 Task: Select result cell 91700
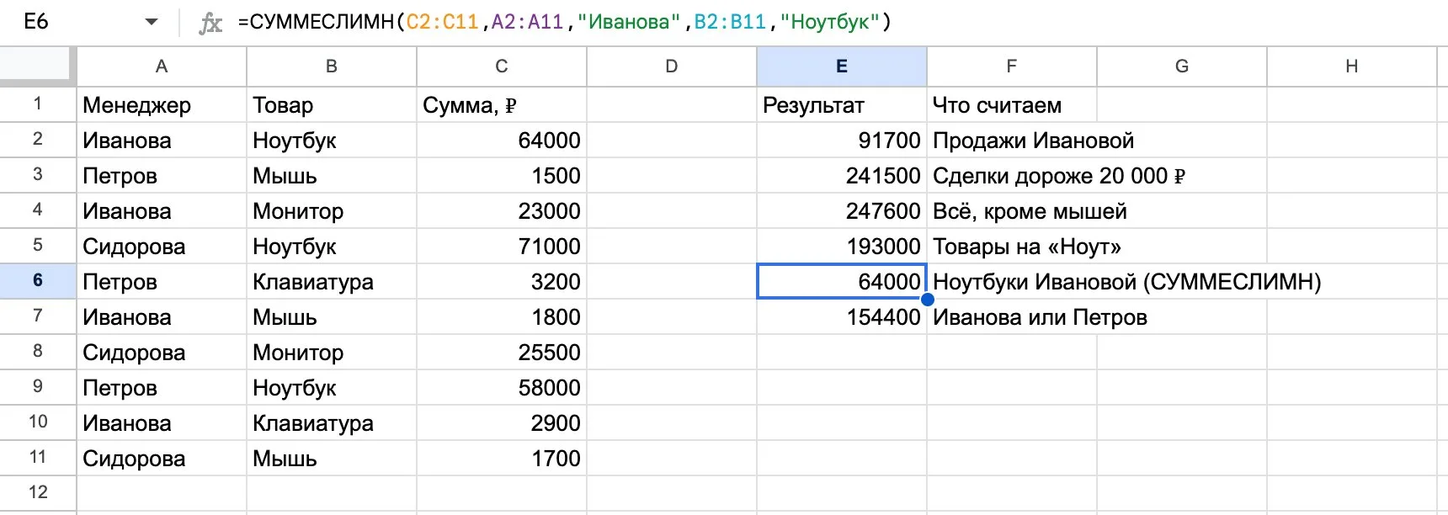tap(842, 141)
